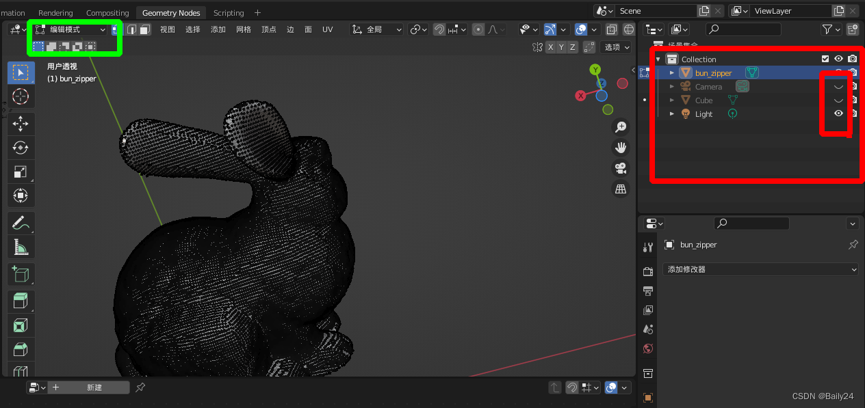Activate the Rotate tool
This screenshot has width=865, height=408.
[x=21, y=148]
